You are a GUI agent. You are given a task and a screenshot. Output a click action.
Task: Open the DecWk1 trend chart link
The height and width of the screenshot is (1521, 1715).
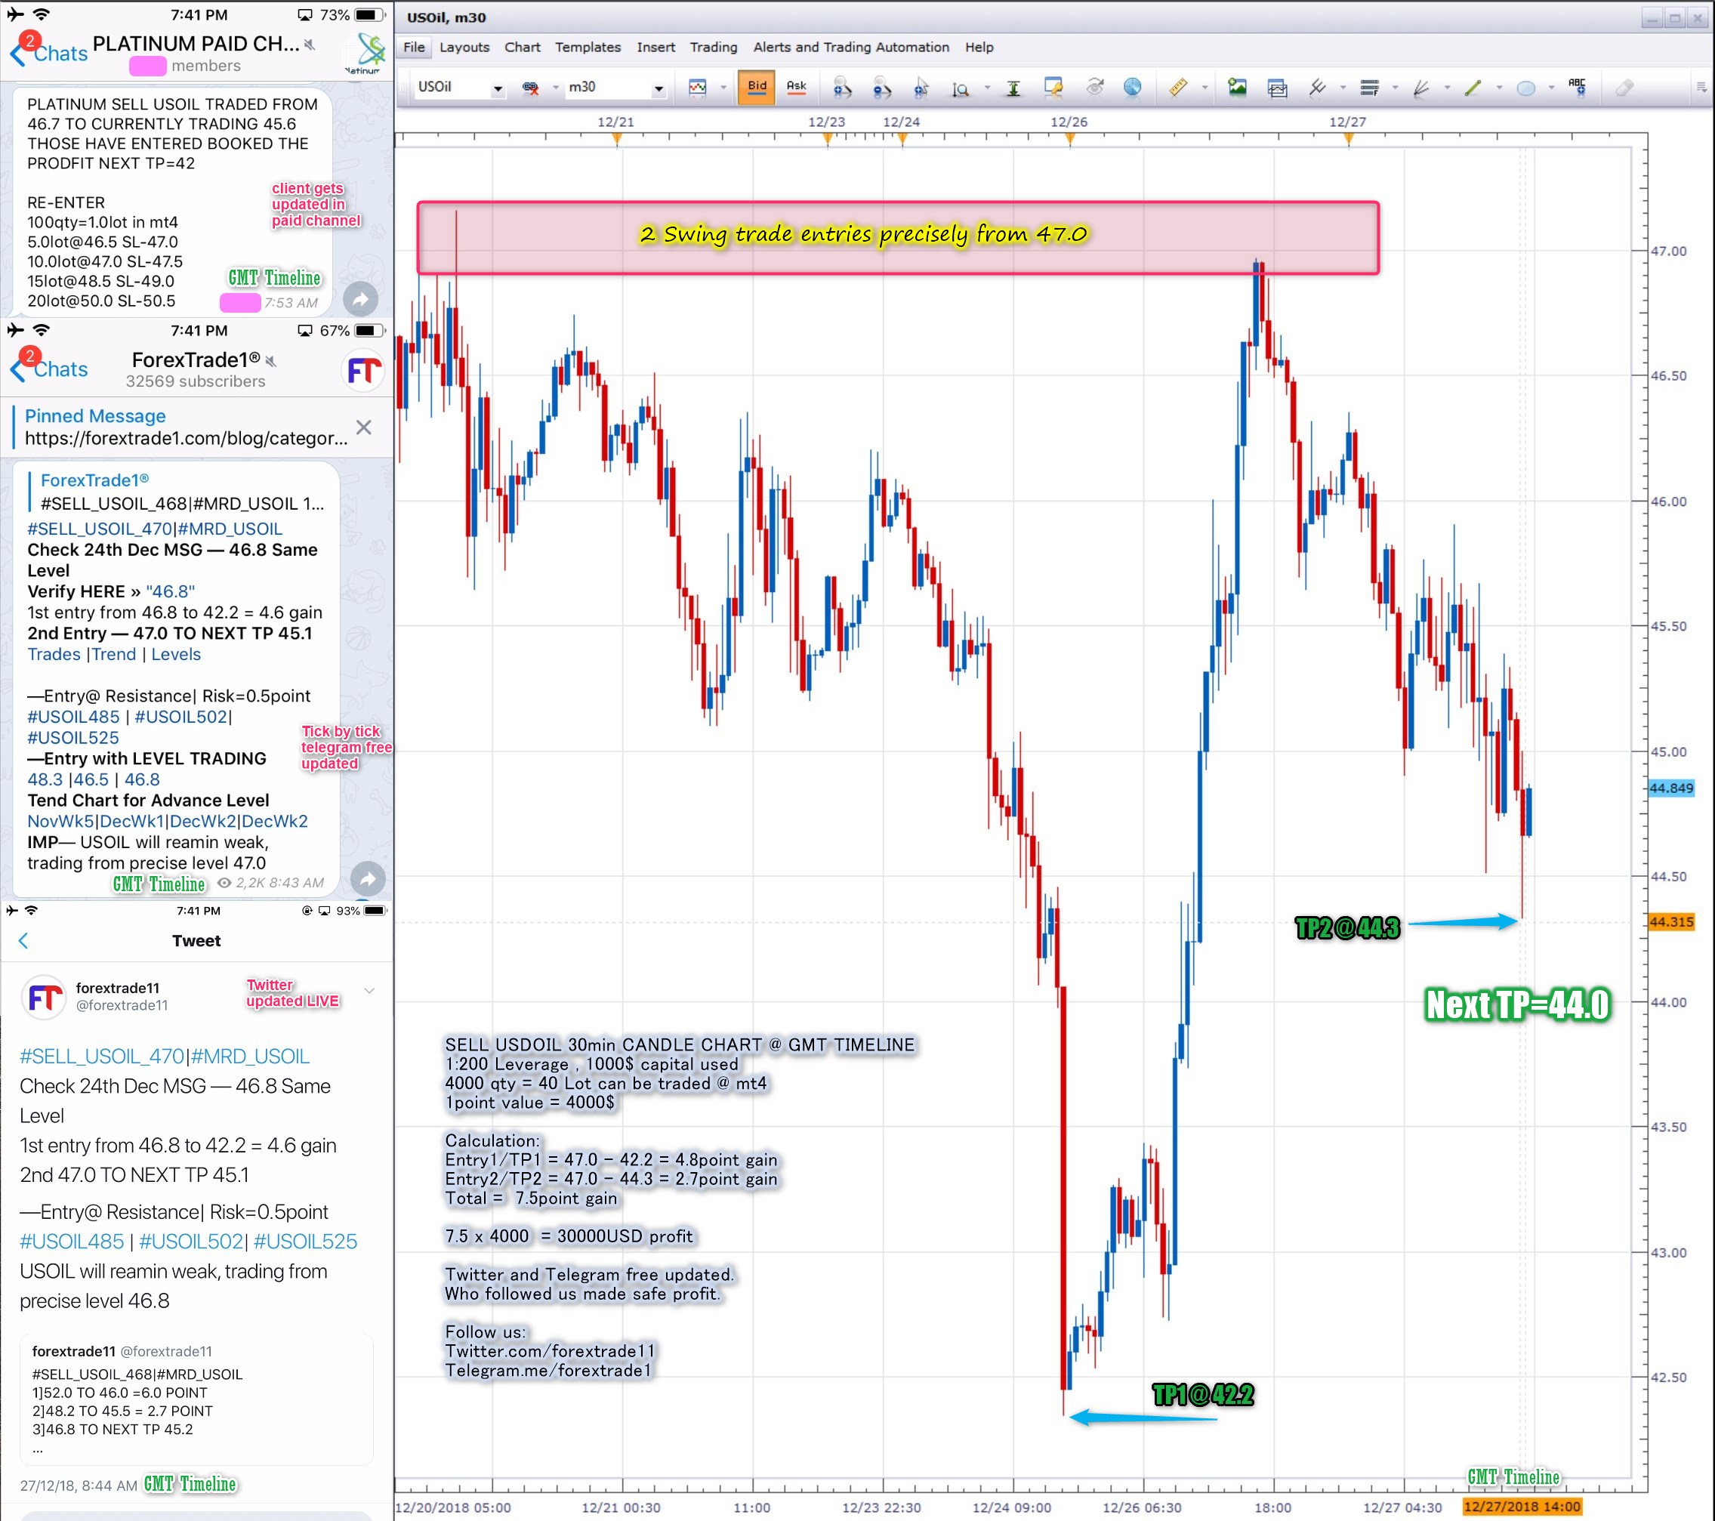tap(133, 820)
